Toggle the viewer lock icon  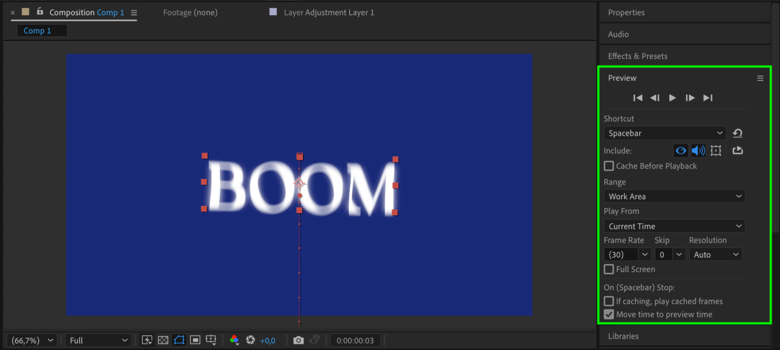point(40,12)
